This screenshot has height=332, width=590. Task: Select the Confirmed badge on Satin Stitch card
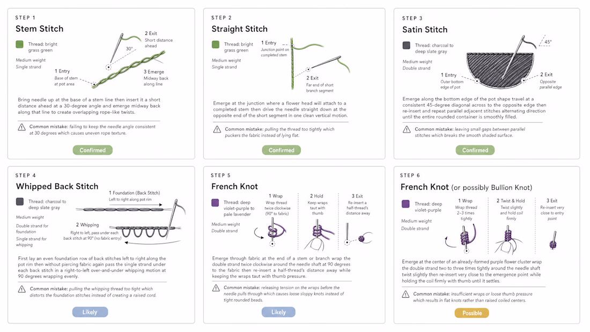click(475, 150)
